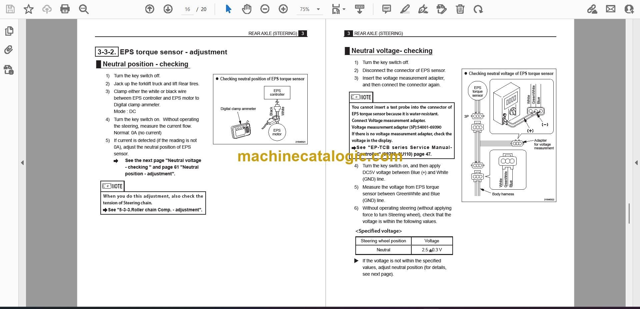
Task: Send file by email envelope icon
Action: point(611,9)
